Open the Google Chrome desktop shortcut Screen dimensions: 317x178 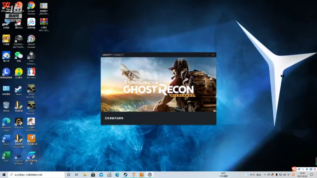click(31, 8)
